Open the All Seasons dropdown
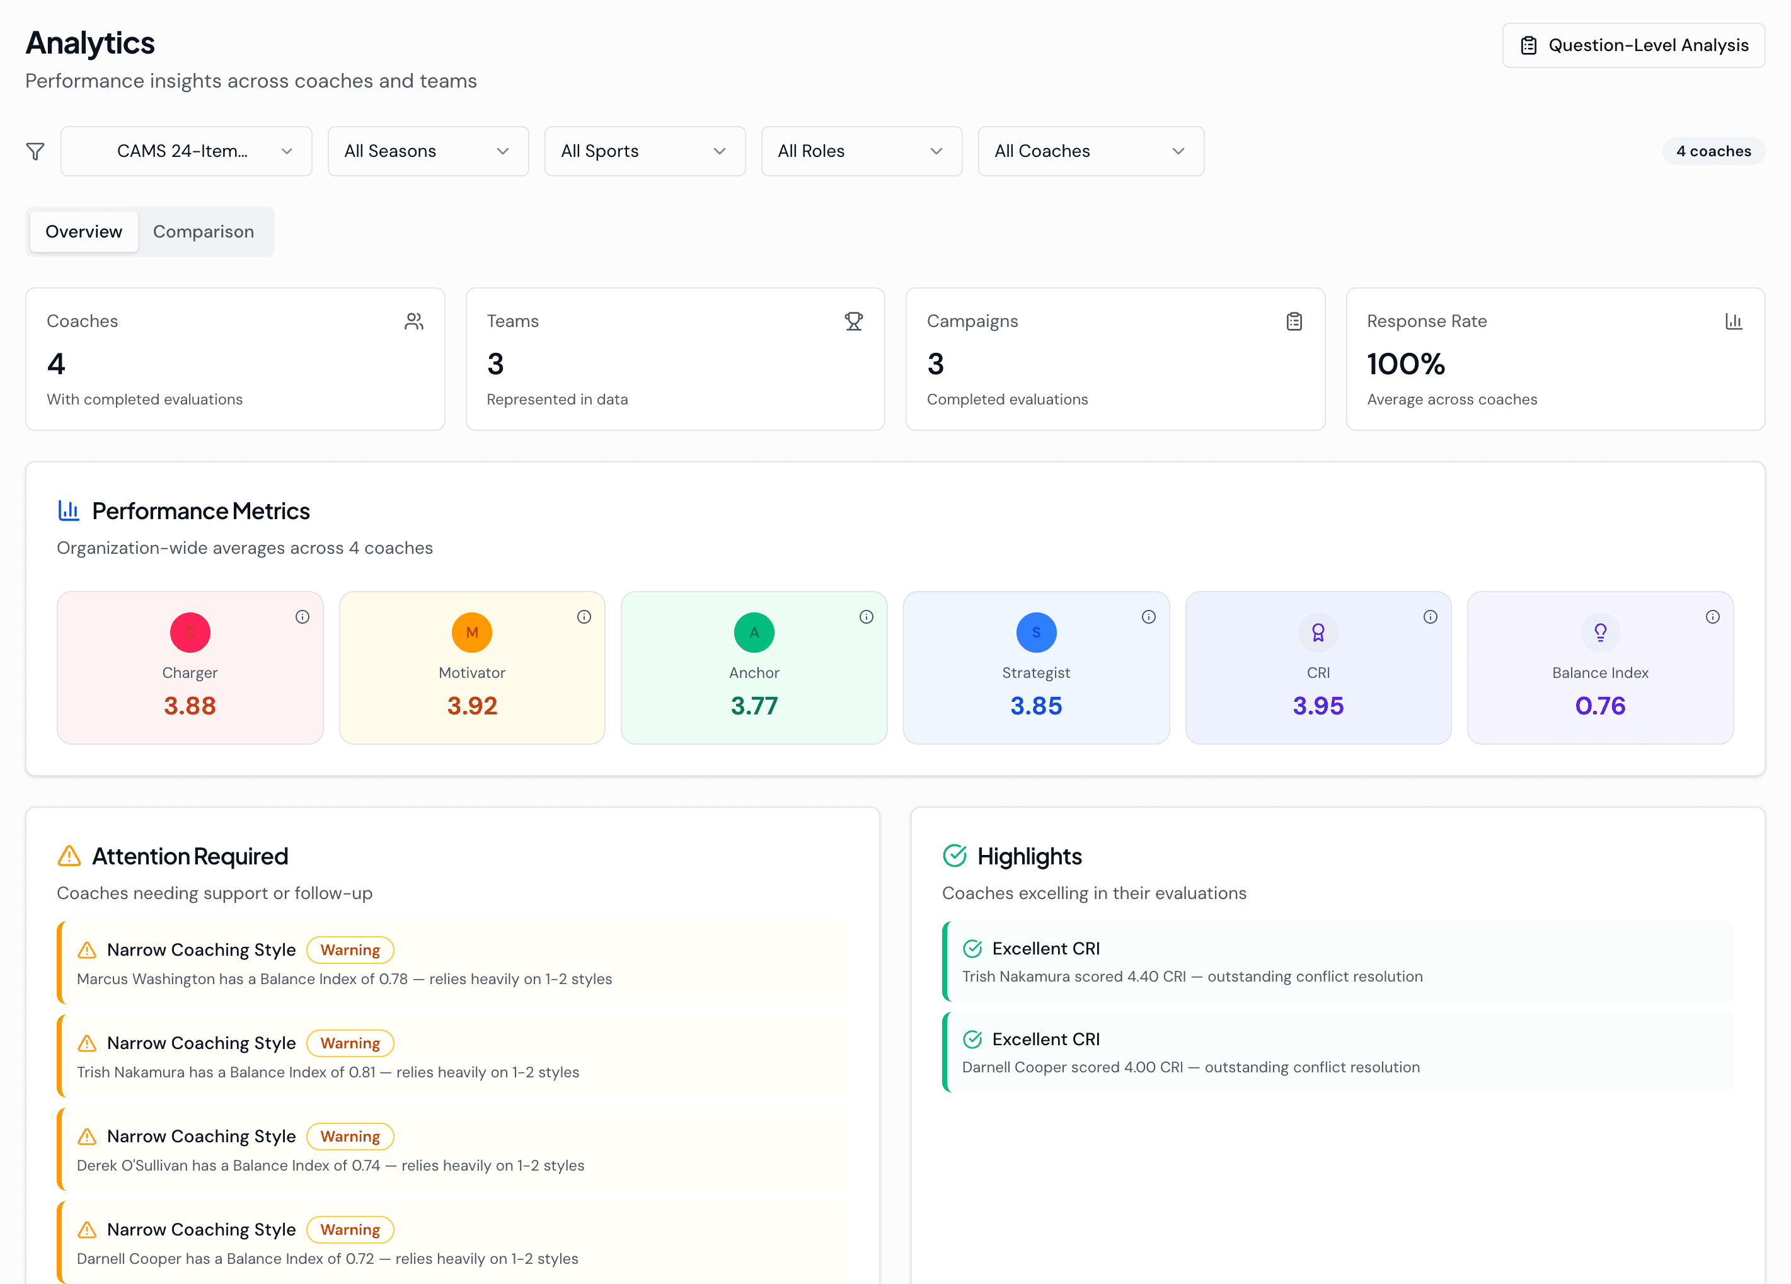This screenshot has height=1284, width=1791. coord(427,151)
